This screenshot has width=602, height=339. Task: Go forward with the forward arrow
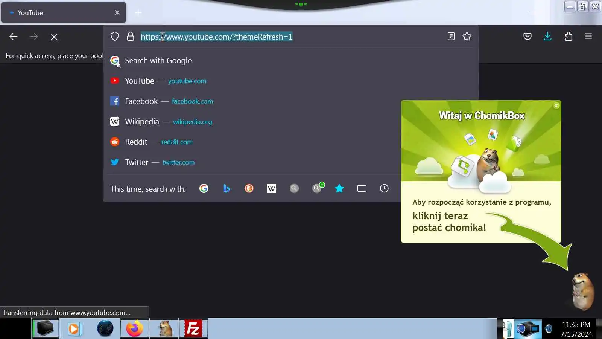pyautogui.click(x=33, y=37)
